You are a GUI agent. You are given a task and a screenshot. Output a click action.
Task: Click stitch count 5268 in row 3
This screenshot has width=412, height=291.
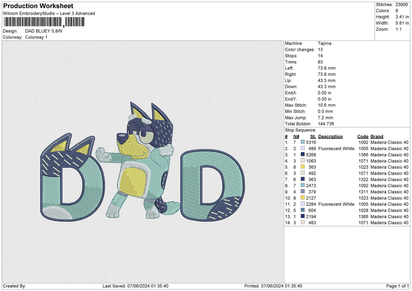coord(311,155)
